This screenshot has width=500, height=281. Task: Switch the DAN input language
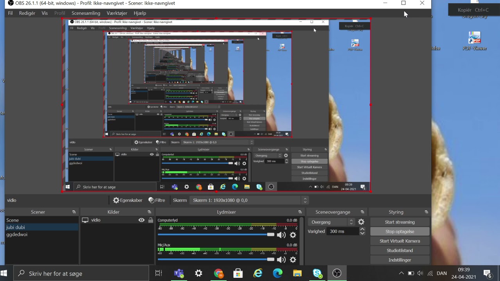click(x=442, y=273)
